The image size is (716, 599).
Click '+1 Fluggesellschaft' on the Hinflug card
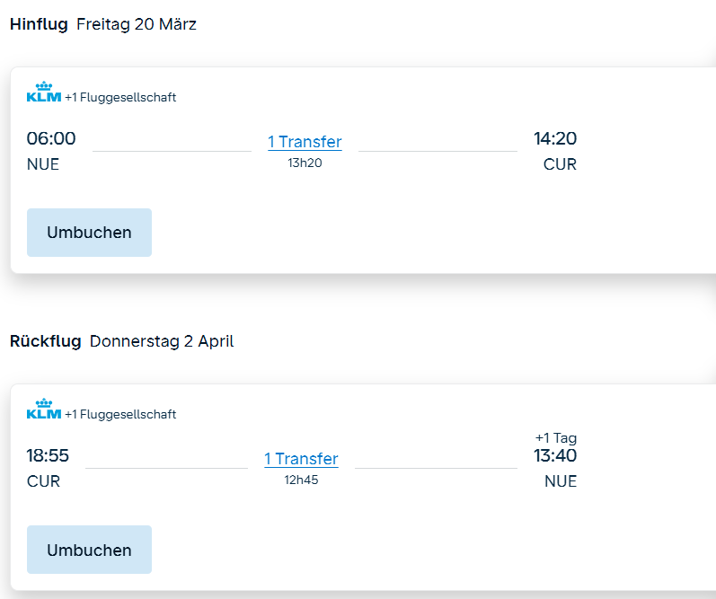click(120, 98)
